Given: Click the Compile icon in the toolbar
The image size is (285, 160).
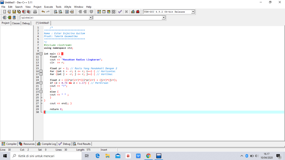Looking at the screenshot, I should 99,12.
